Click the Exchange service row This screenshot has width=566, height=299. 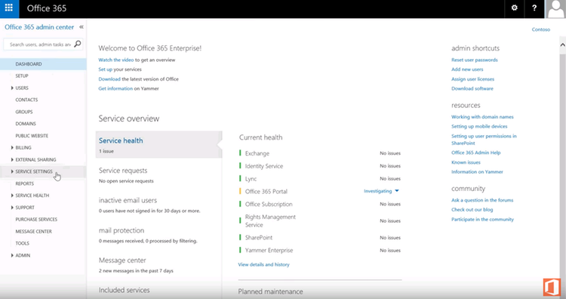tap(320, 153)
